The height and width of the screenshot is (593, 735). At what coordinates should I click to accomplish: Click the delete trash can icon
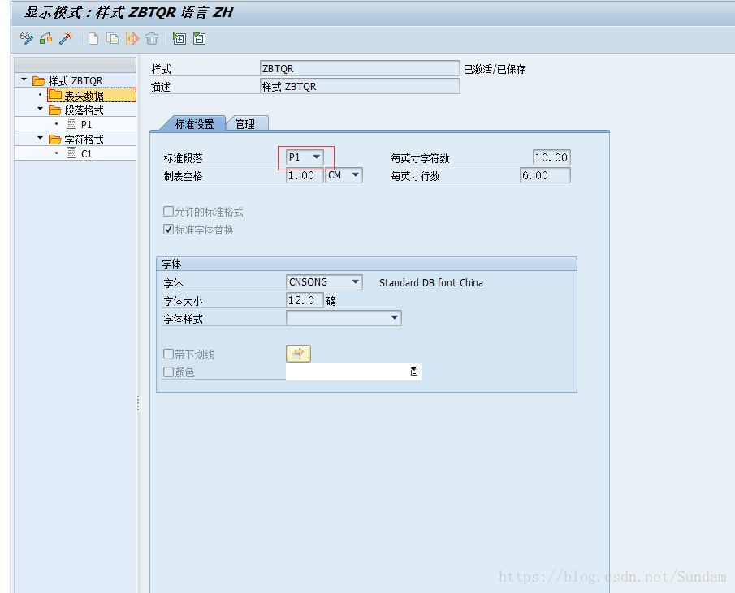tap(152, 38)
